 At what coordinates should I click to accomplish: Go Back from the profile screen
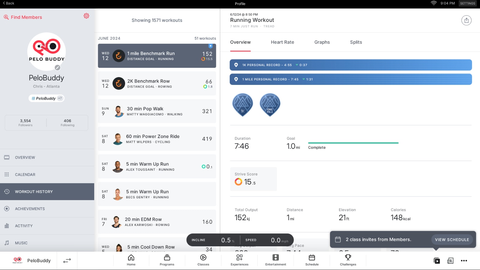tap(8, 3)
